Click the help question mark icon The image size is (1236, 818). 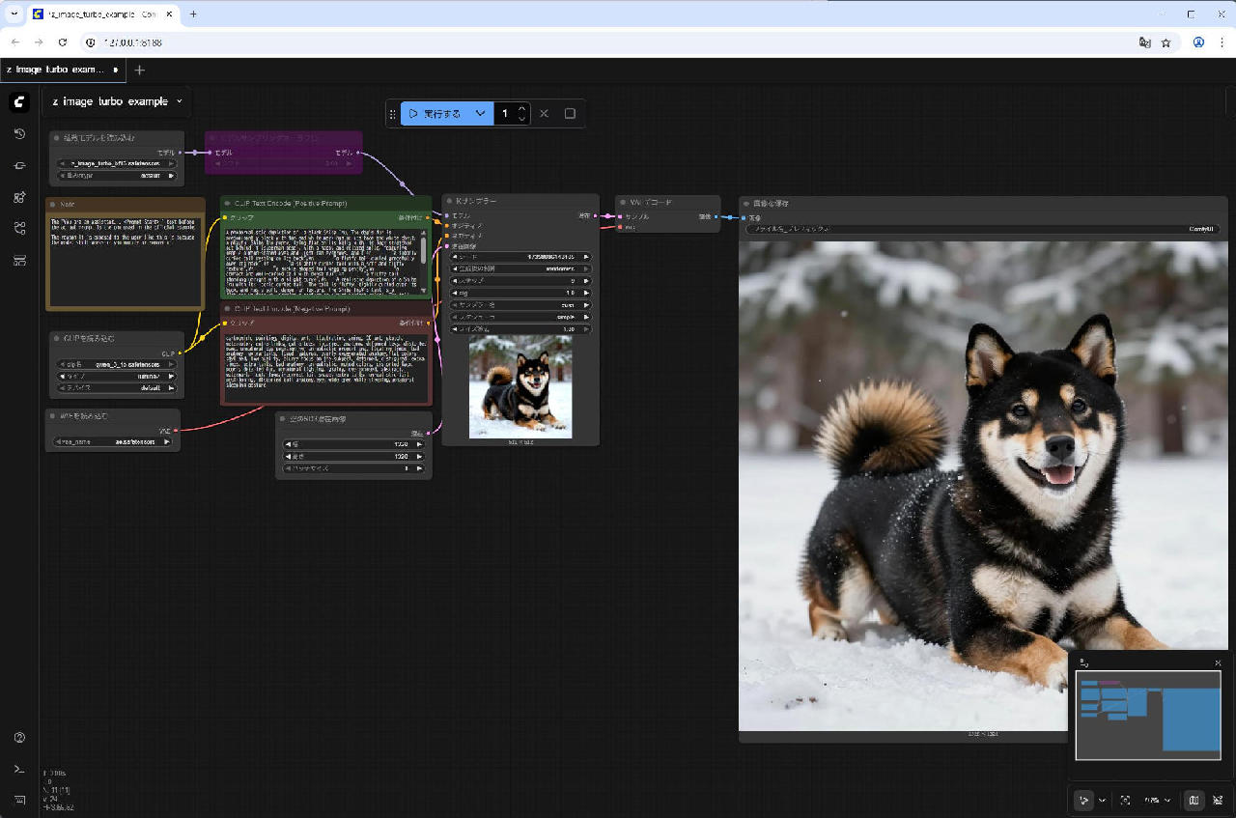(x=19, y=738)
